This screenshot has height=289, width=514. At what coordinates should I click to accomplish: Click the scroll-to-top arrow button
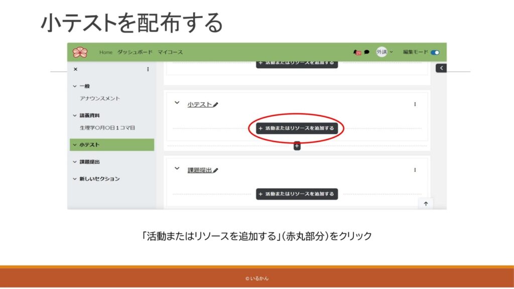(426, 204)
